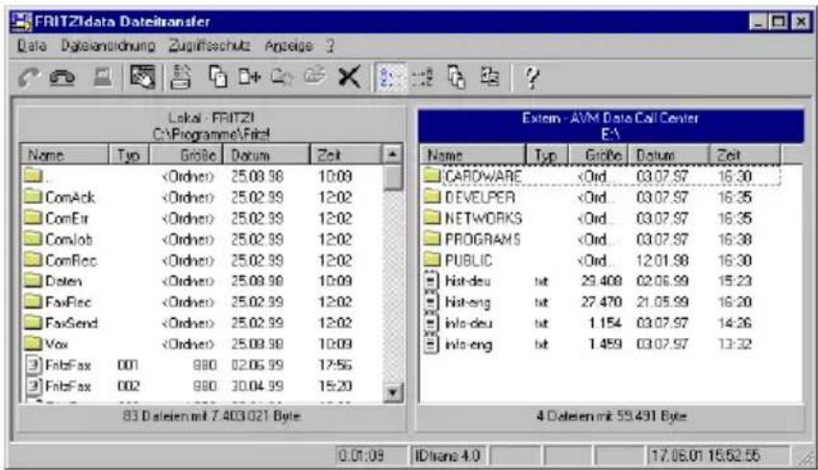Image resolution: width=818 pixels, height=470 pixels.
Task: Click the dial connection phone handset icon
Action: (28, 78)
